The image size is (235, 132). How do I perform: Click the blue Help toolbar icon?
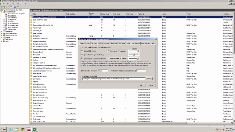coord(15,7)
